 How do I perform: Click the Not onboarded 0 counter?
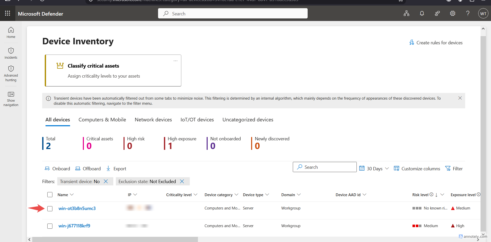224,143
